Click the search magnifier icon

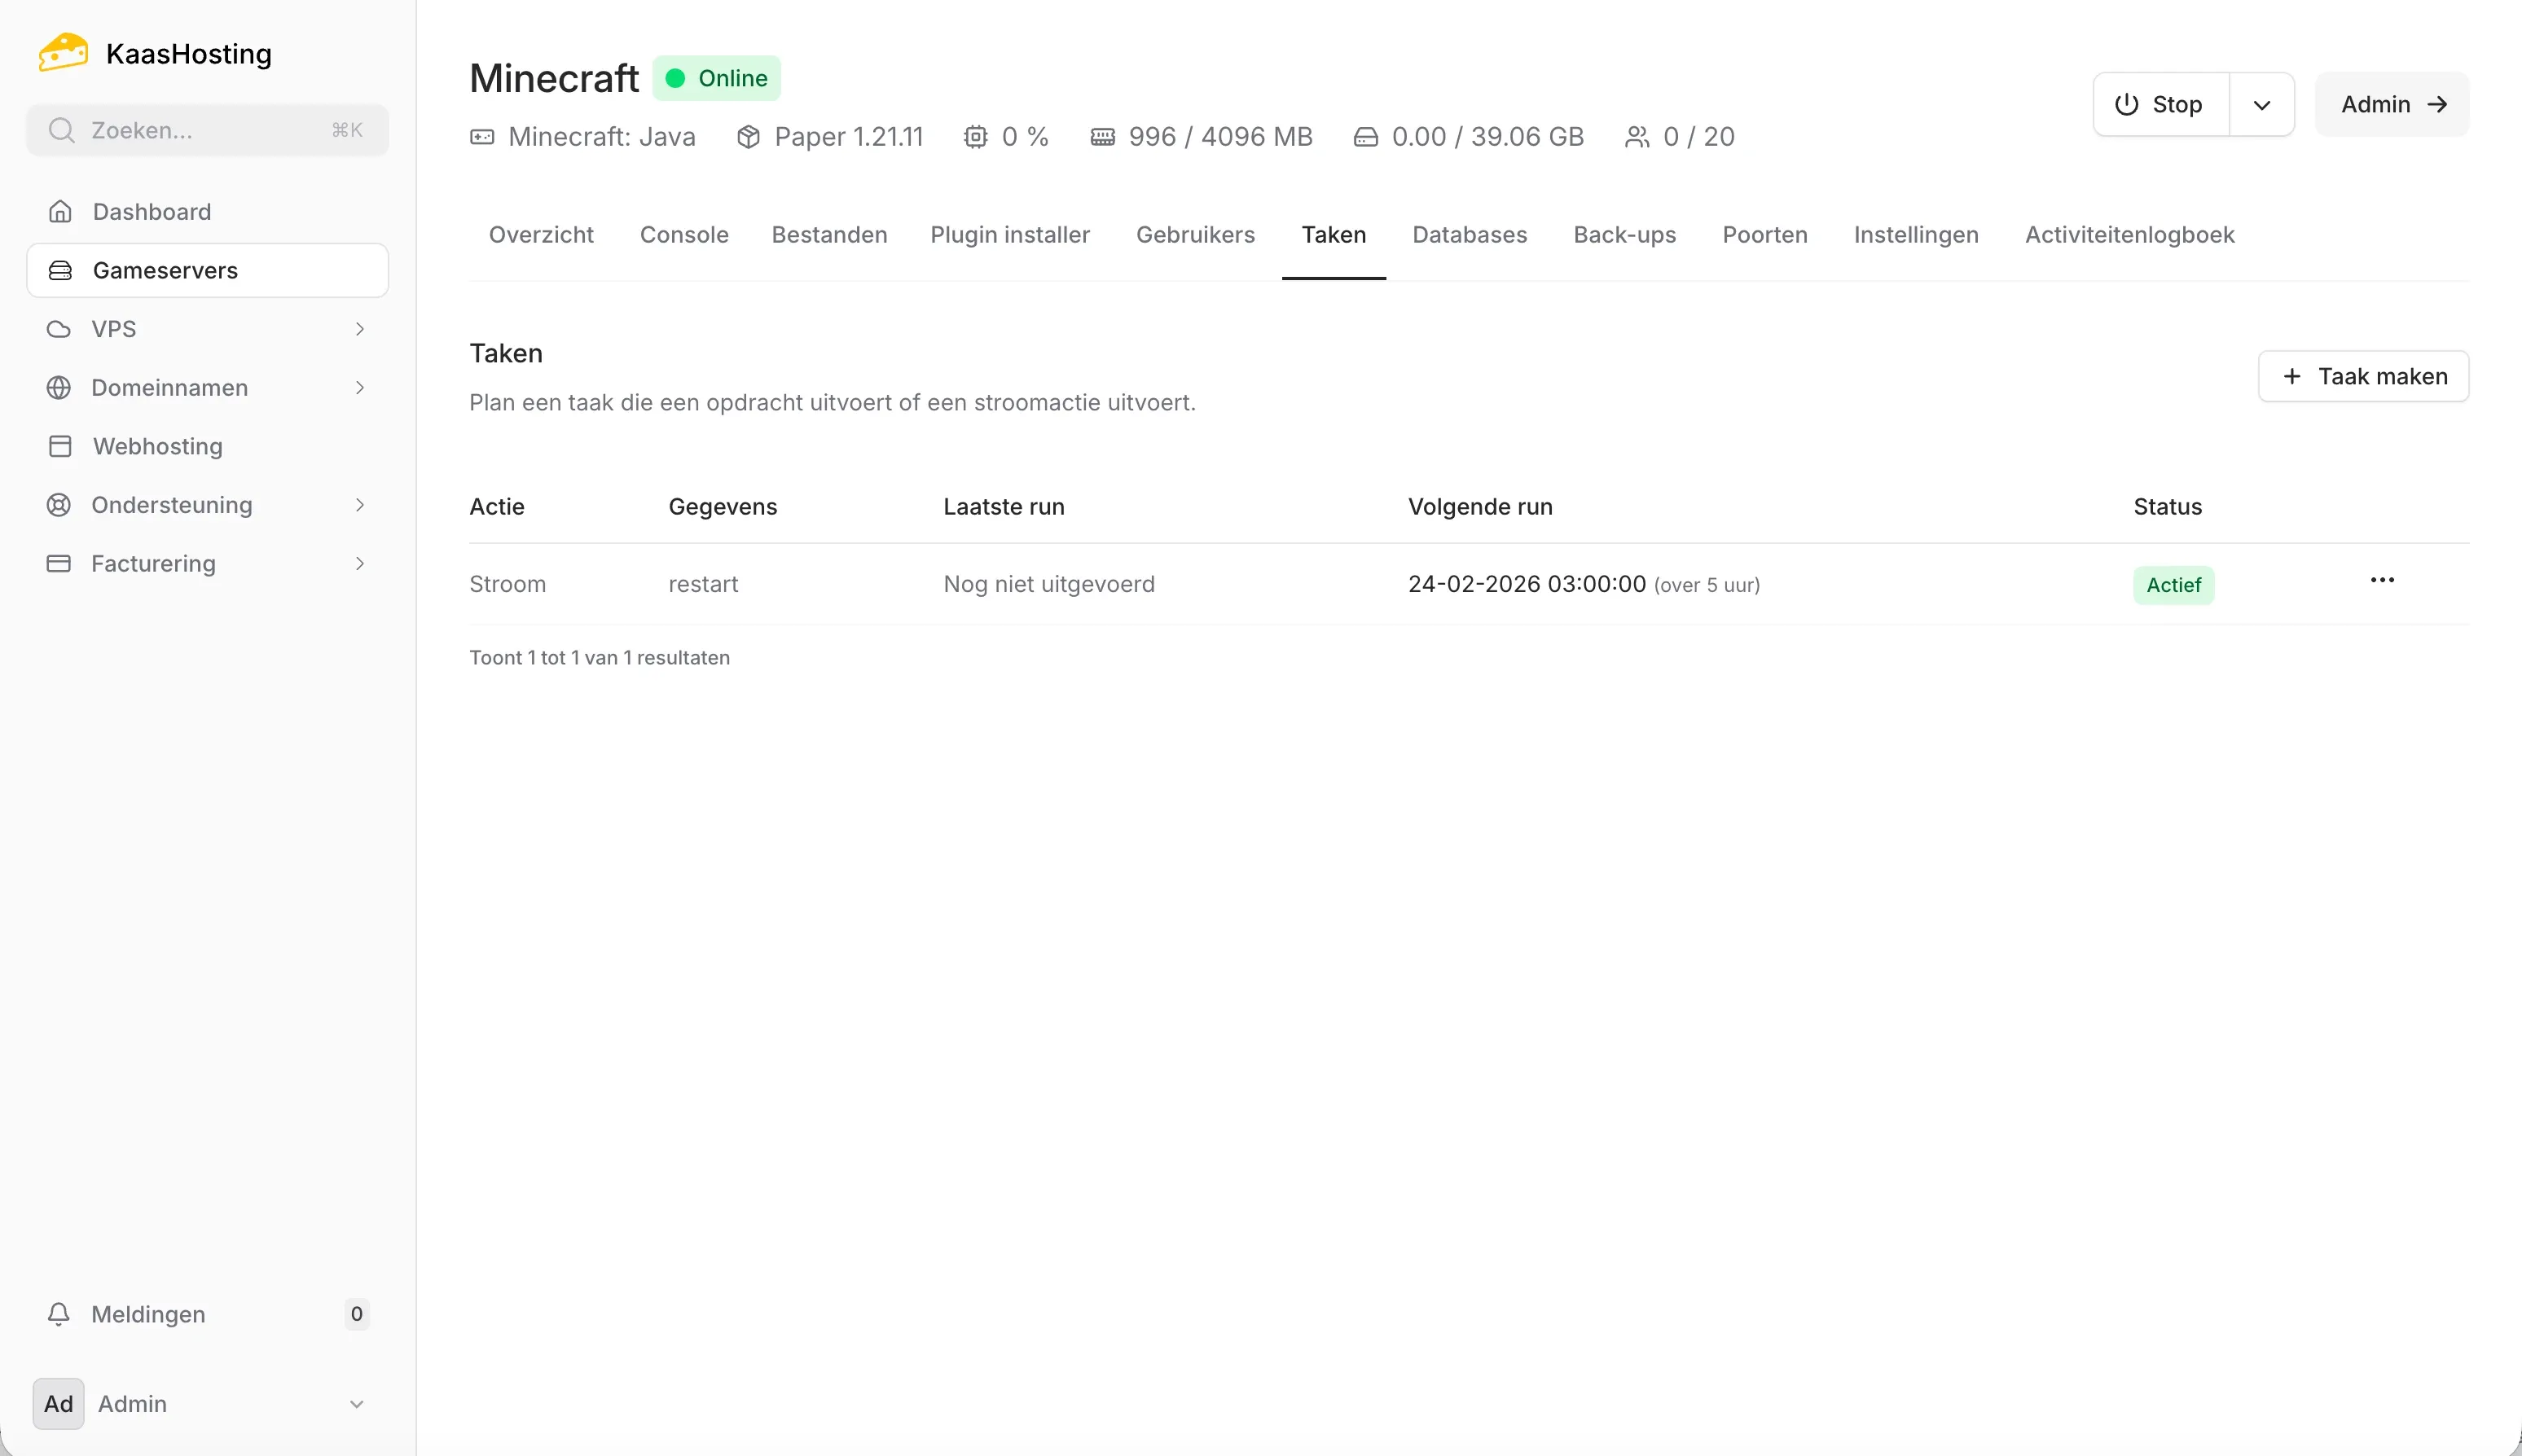(x=61, y=130)
